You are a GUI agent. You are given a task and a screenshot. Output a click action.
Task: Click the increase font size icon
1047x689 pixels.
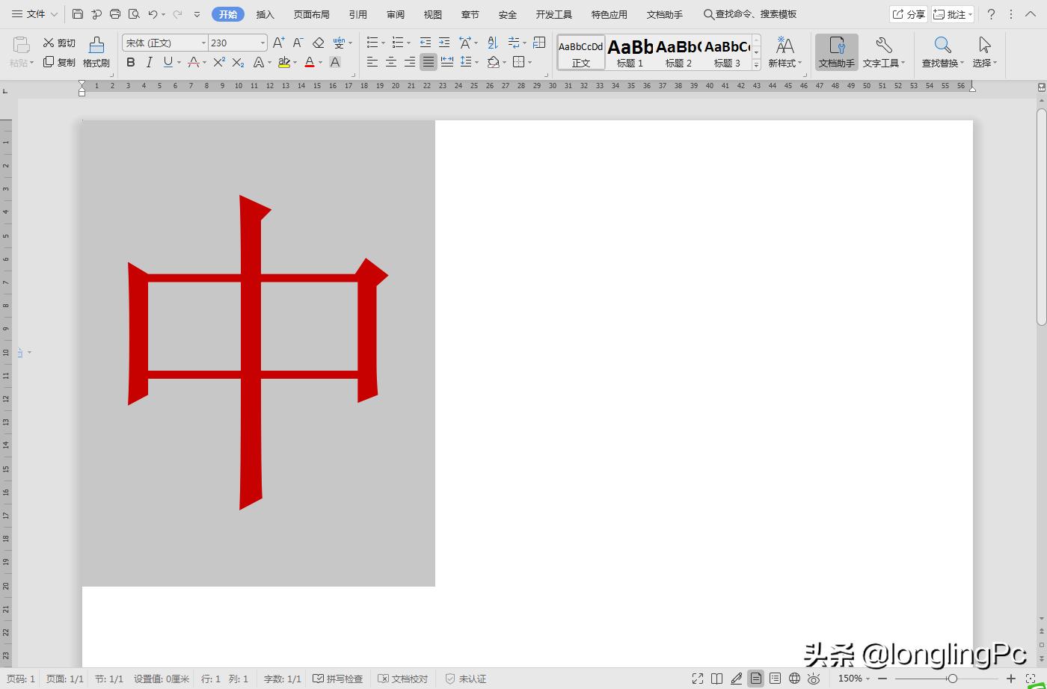coord(278,43)
